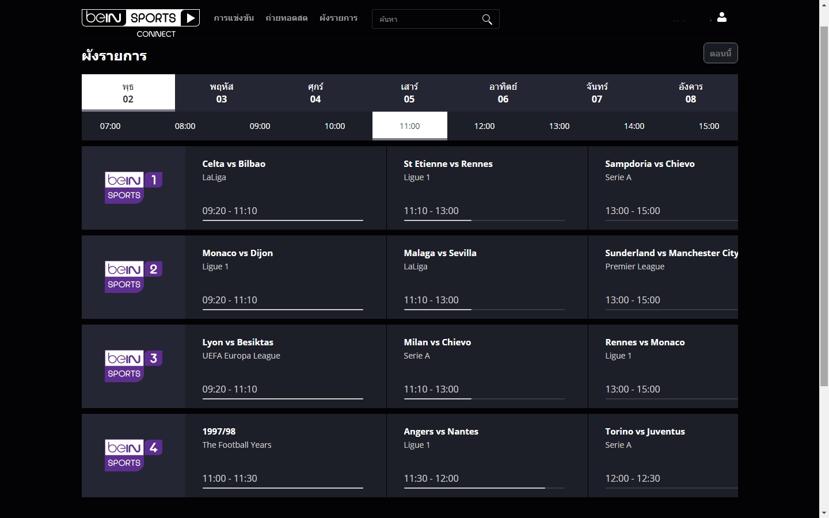
Task: Switch to the พฤหัส 03 day tab
Action: coord(222,93)
